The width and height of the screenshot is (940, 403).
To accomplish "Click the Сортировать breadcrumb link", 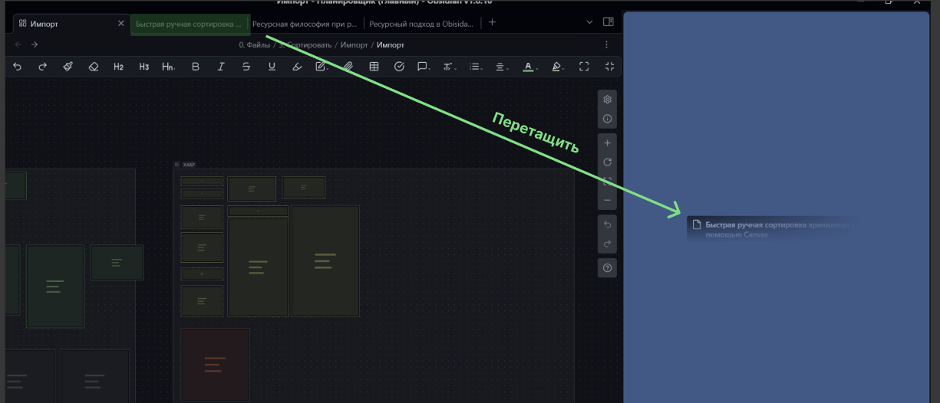I will [x=305, y=45].
